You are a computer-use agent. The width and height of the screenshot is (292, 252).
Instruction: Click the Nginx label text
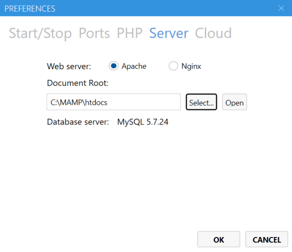pos(191,66)
